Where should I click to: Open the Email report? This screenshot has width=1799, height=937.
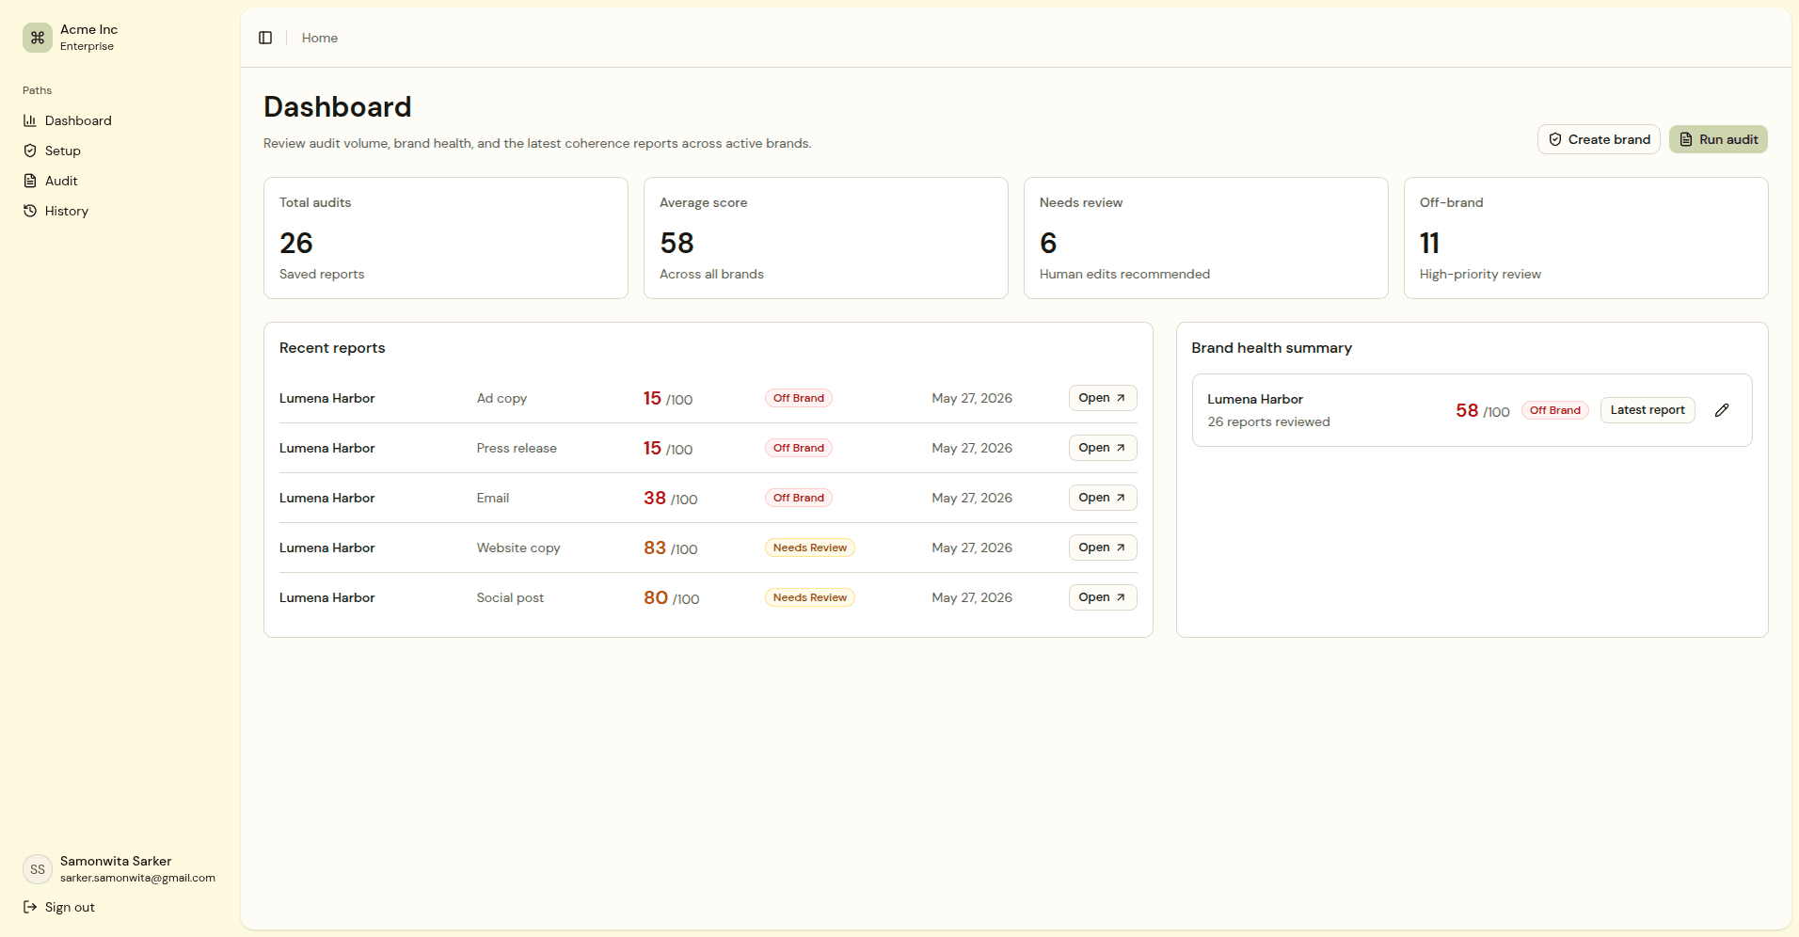pyautogui.click(x=1103, y=498)
